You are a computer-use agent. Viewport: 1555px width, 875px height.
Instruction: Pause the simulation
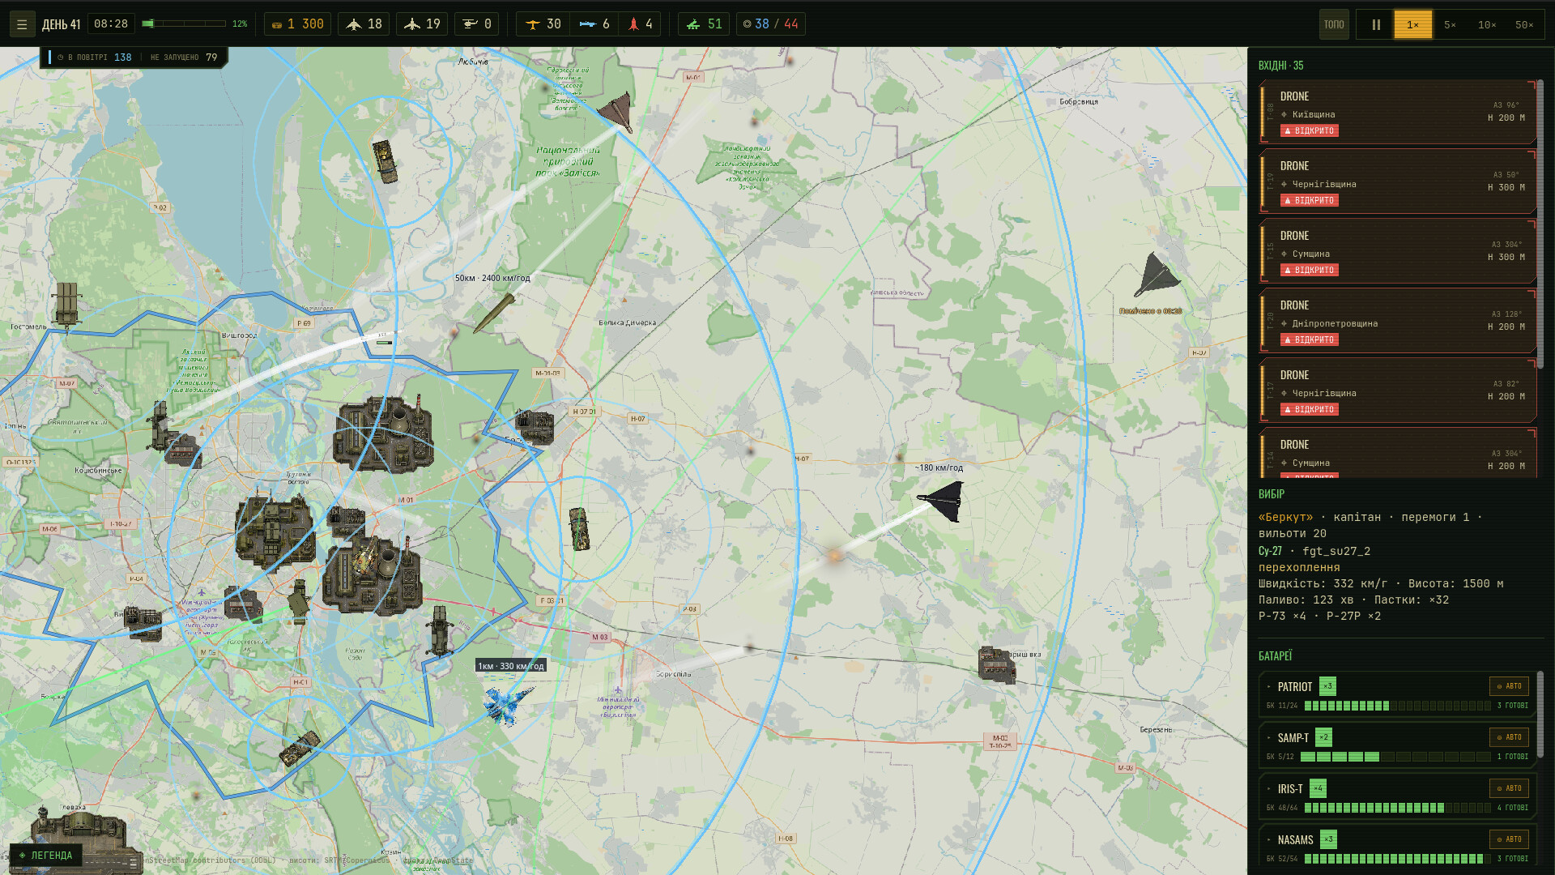[1376, 24]
